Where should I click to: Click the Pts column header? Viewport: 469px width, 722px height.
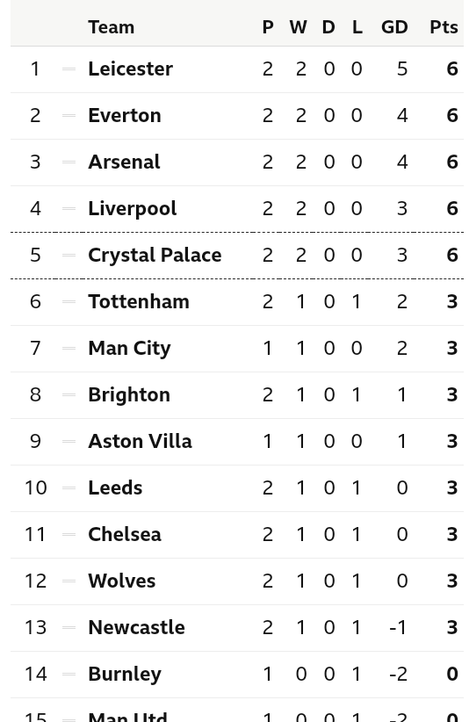(x=444, y=27)
